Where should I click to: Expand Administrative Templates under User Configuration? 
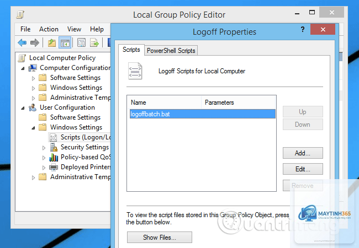(x=34, y=177)
